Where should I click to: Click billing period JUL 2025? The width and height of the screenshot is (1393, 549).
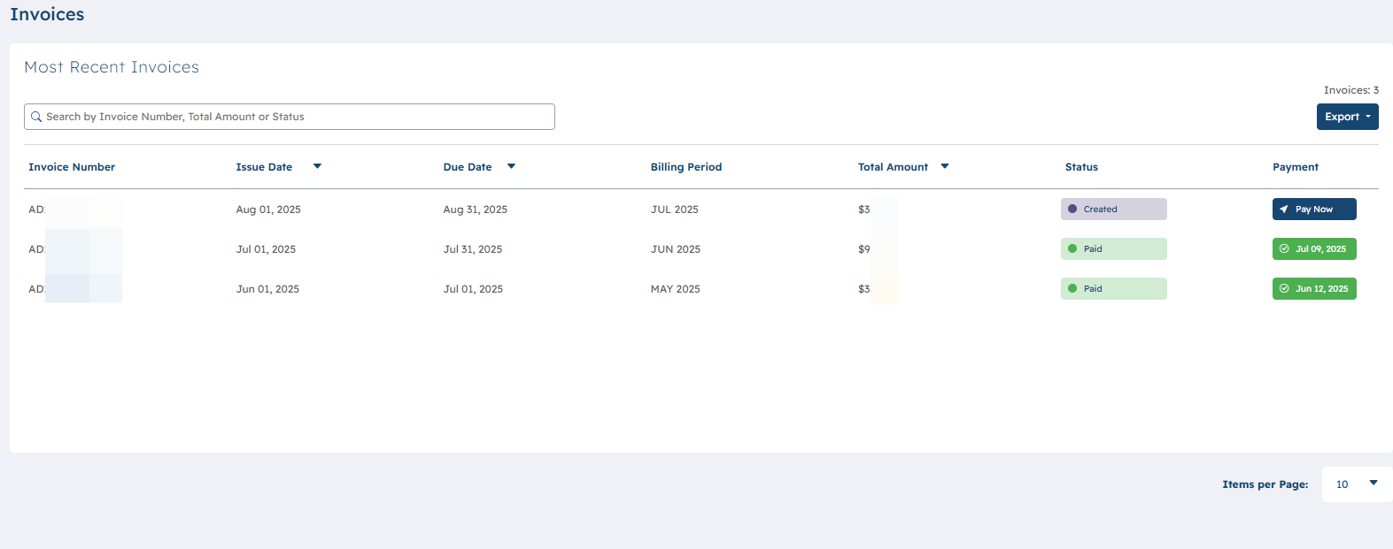(x=675, y=210)
